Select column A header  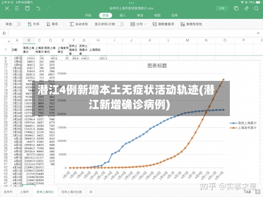tap(17, 40)
